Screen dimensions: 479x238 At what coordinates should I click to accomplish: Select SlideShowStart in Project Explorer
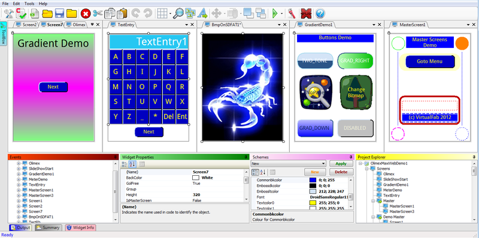395,179
